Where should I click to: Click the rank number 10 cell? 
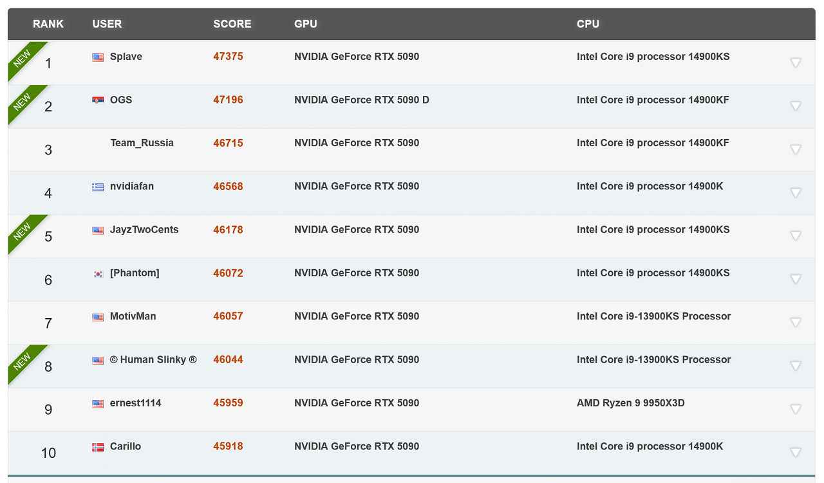click(x=48, y=453)
